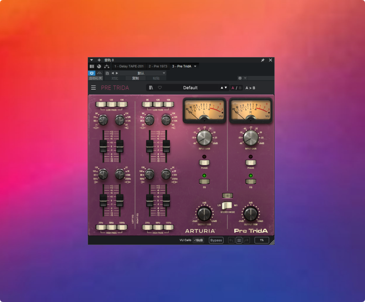The image size is (365, 302).
Task: Click the sidechain icon next to the power button
Action: tap(99, 73)
